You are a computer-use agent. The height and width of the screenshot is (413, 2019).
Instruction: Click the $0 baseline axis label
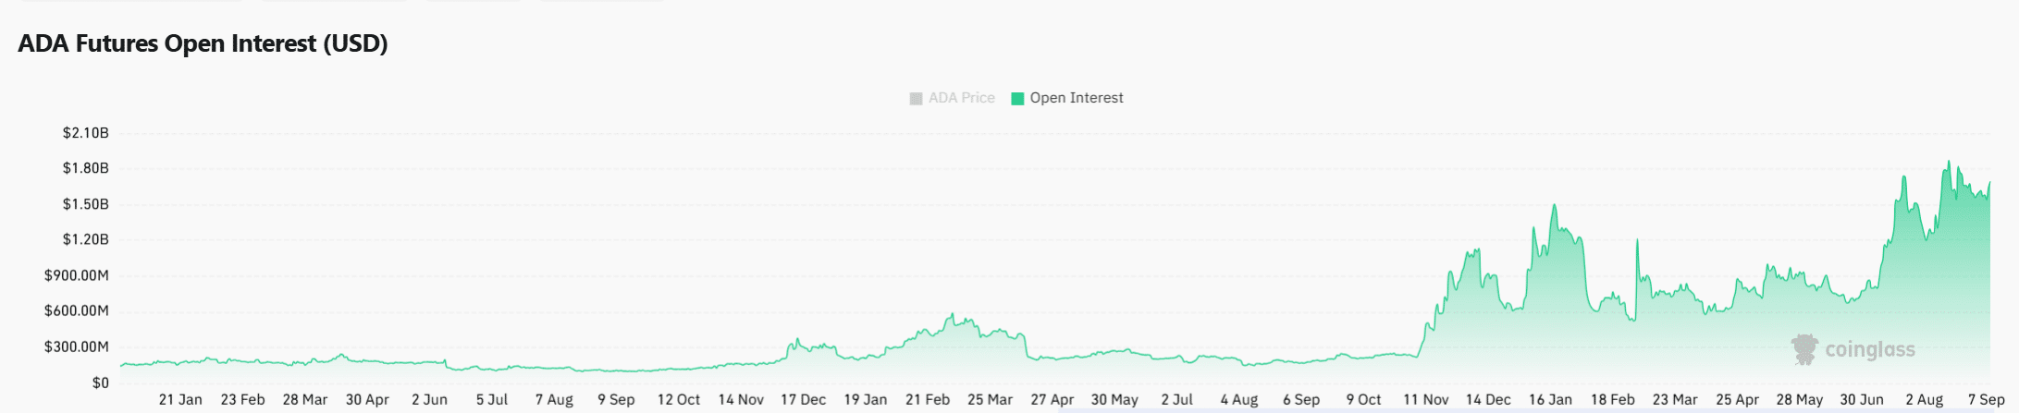100,383
